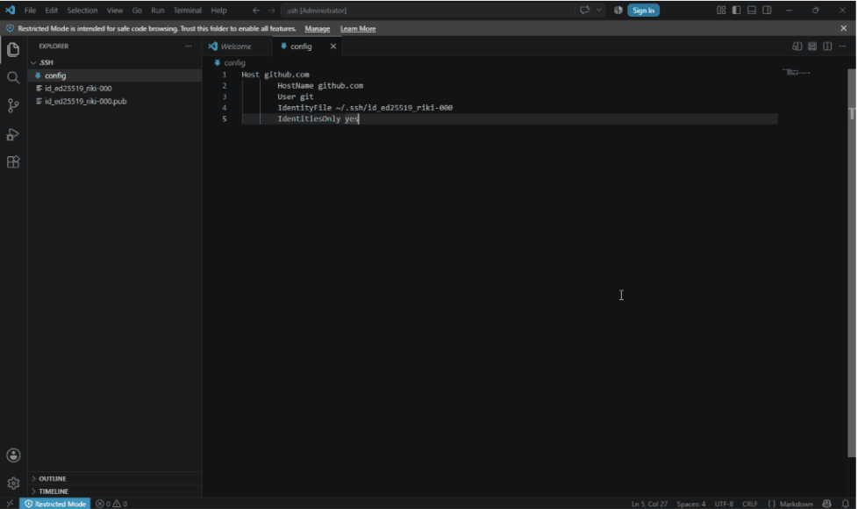Open the Extensions view

(x=13, y=162)
